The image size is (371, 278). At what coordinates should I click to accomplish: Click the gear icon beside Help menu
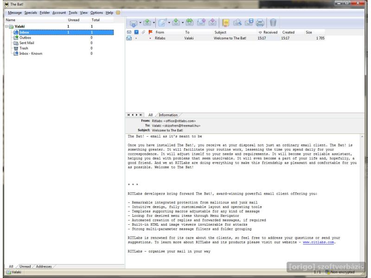point(118,13)
